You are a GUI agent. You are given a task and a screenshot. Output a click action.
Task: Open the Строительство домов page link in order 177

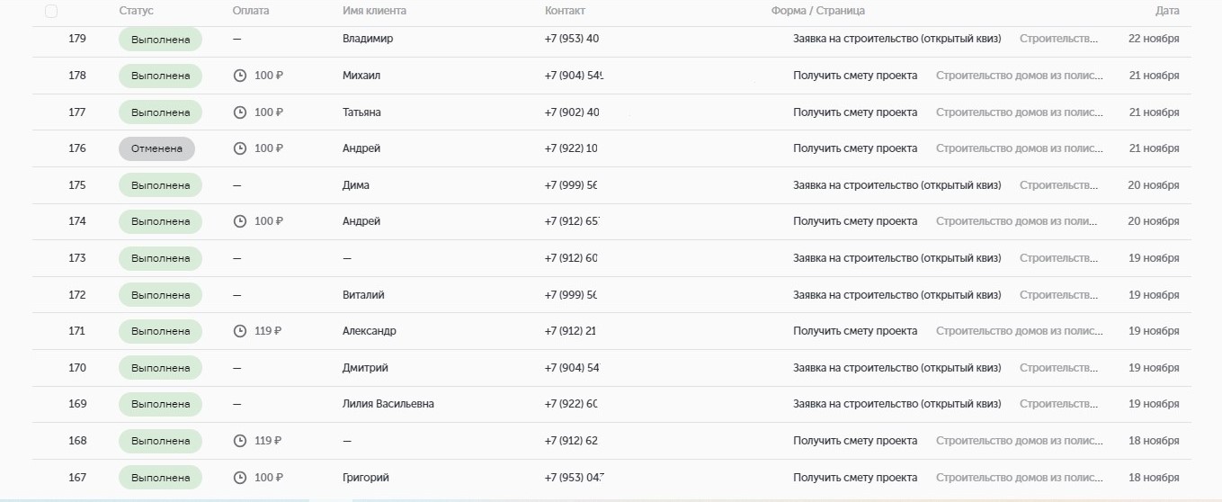point(1019,112)
